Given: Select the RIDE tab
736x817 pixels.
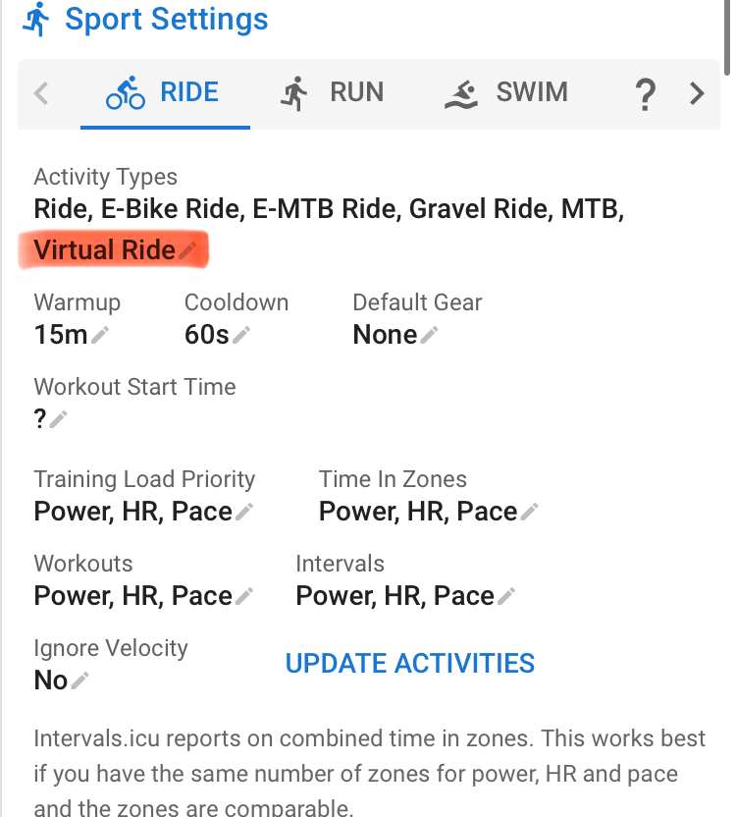Looking at the screenshot, I should 164,93.
